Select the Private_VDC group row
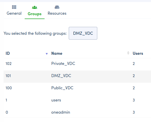Image resolution: width=151 pixels, height=122 pixels. tap(77, 64)
